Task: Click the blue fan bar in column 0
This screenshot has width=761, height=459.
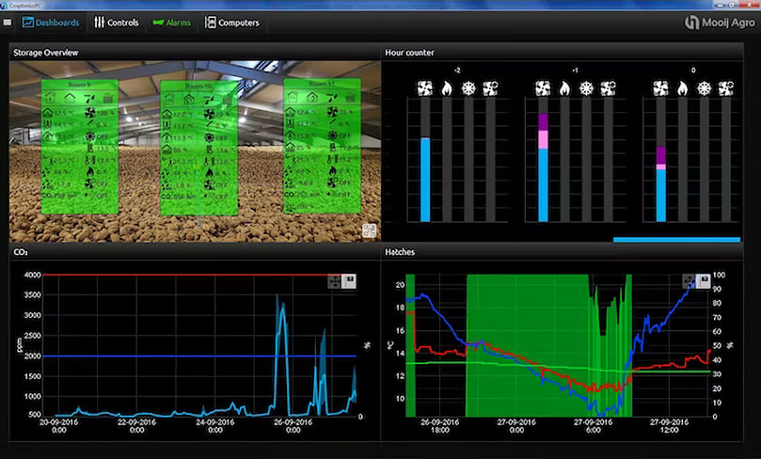Action: [660, 196]
